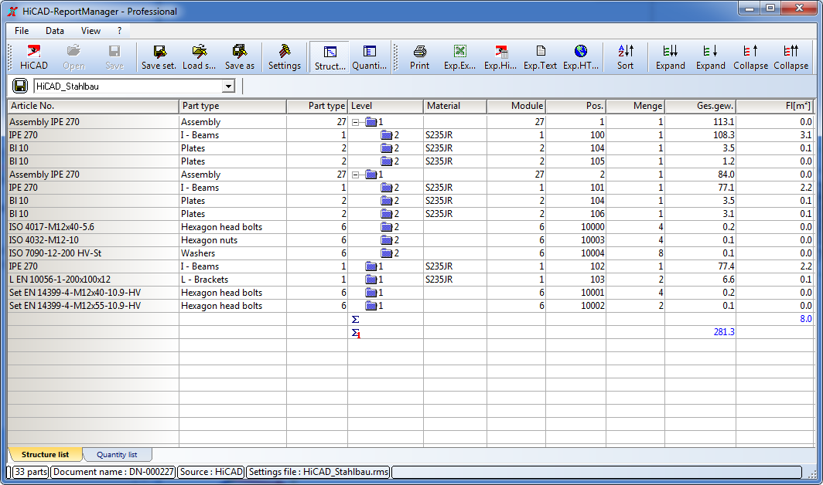Click the total weight value 281.3
This screenshot has height=485, width=823.
(724, 332)
